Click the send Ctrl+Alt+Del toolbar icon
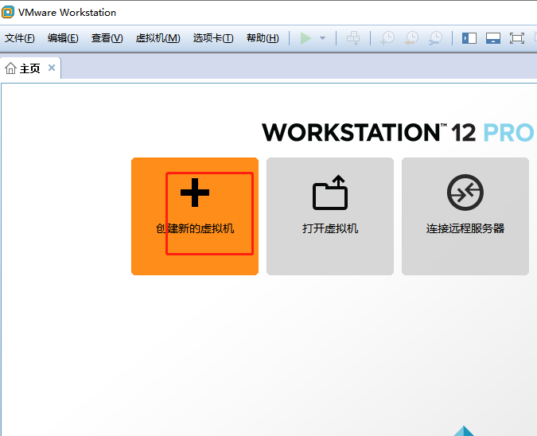This screenshot has height=436, width=537. click(353, 38)
